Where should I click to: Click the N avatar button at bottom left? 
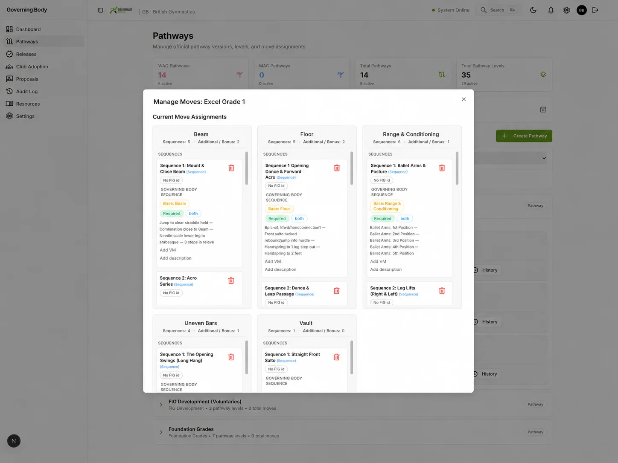pyautogui.click(x=14, y=441)
